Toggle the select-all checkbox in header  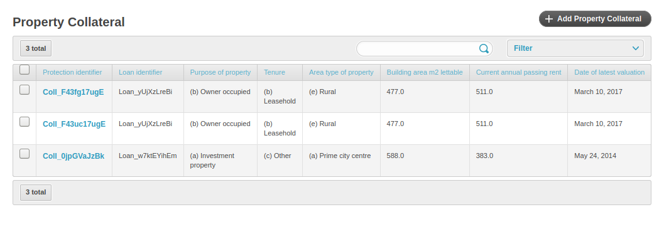[24, 70]
